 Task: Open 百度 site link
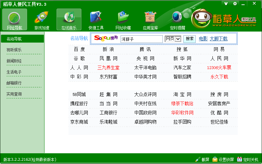pyautogui.click(x=79, y=49)
